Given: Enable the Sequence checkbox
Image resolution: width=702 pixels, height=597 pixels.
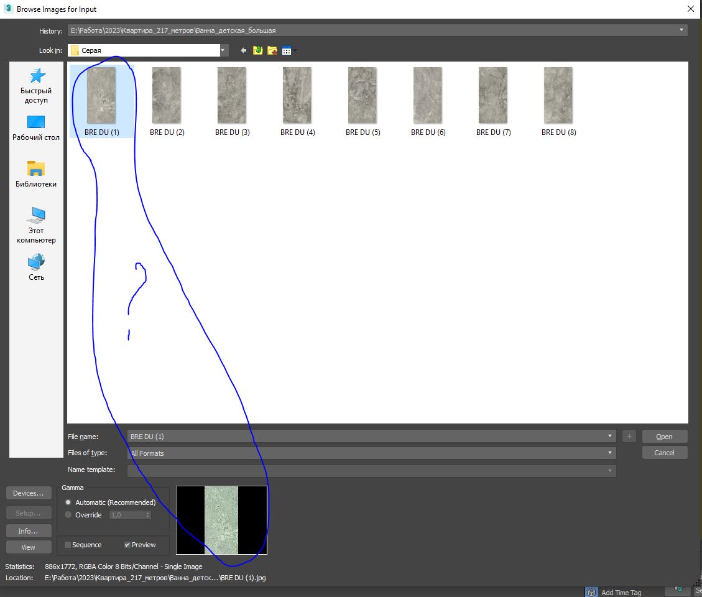Looking at the screenshot, I should [68, 545].
